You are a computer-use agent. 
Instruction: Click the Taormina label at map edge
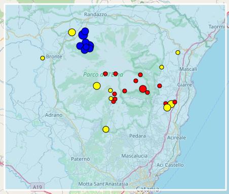(x=218, y=27)
